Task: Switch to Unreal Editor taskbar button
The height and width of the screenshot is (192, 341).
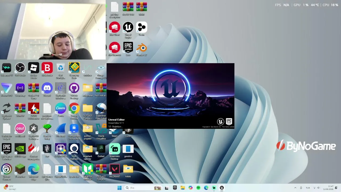Action: pyautogui.click(x=222, y=188)
